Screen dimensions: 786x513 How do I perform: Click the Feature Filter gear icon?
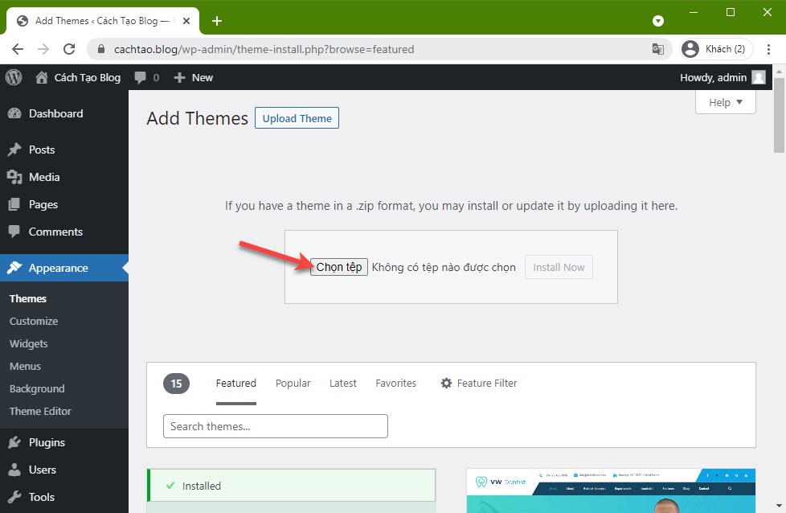tap(446, 383)
